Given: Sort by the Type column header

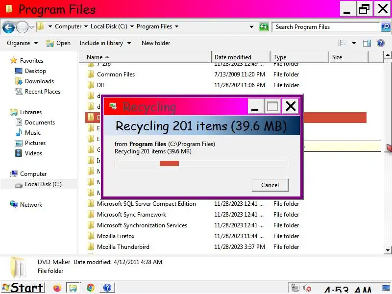Looking at the screenshot, I should [x=299, y=57].
